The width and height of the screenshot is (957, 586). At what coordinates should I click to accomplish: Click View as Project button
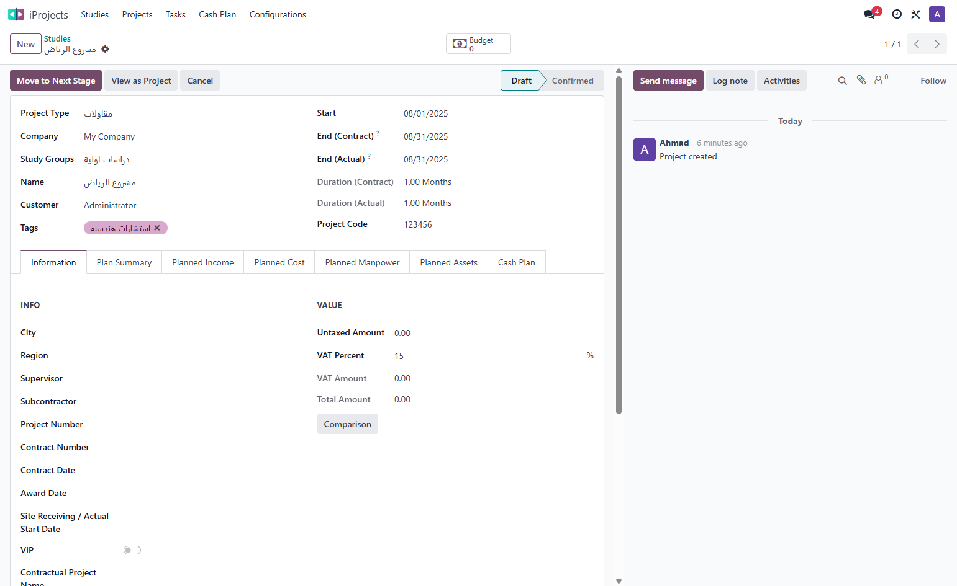141,81
